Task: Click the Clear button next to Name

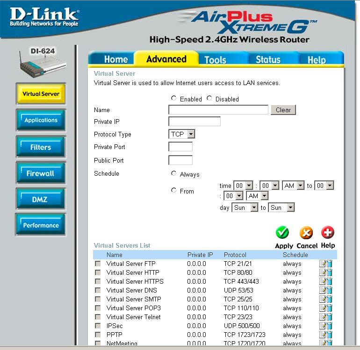Action: coord(283,110)
